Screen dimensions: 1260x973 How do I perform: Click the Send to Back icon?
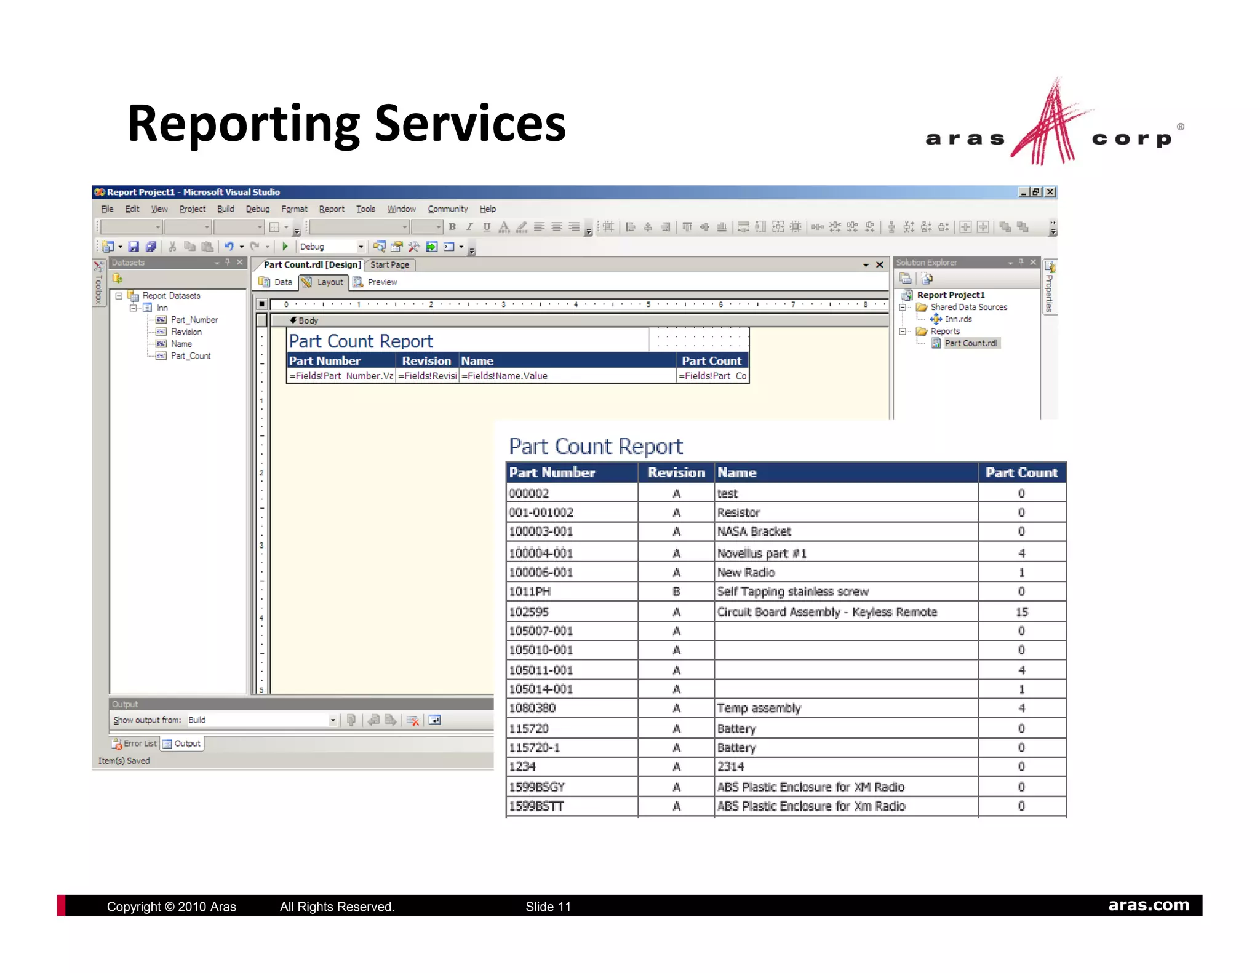tap(1023, 227)
